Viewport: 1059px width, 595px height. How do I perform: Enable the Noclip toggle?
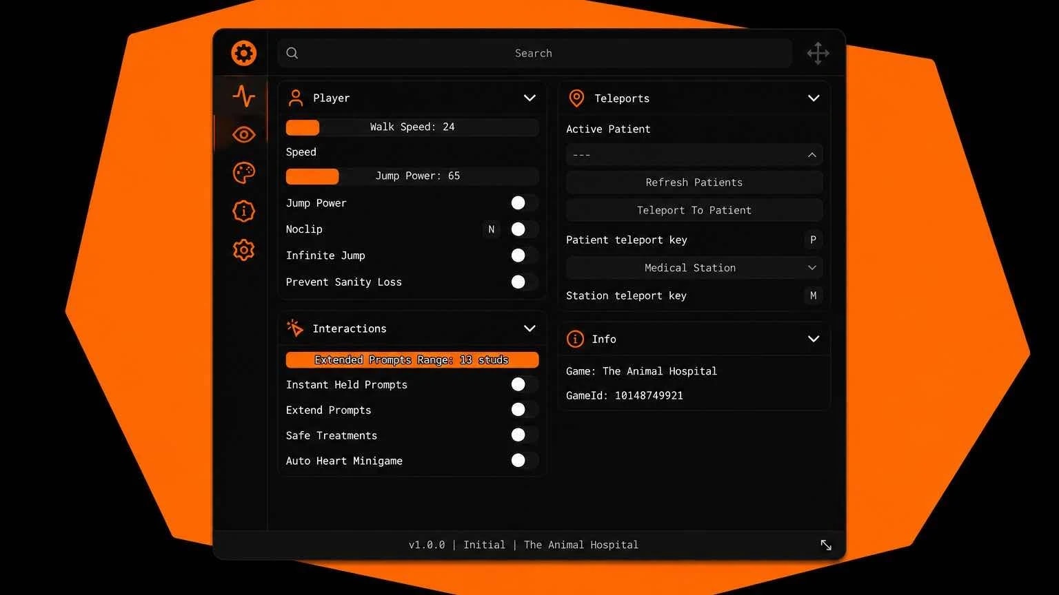[524, 229]
